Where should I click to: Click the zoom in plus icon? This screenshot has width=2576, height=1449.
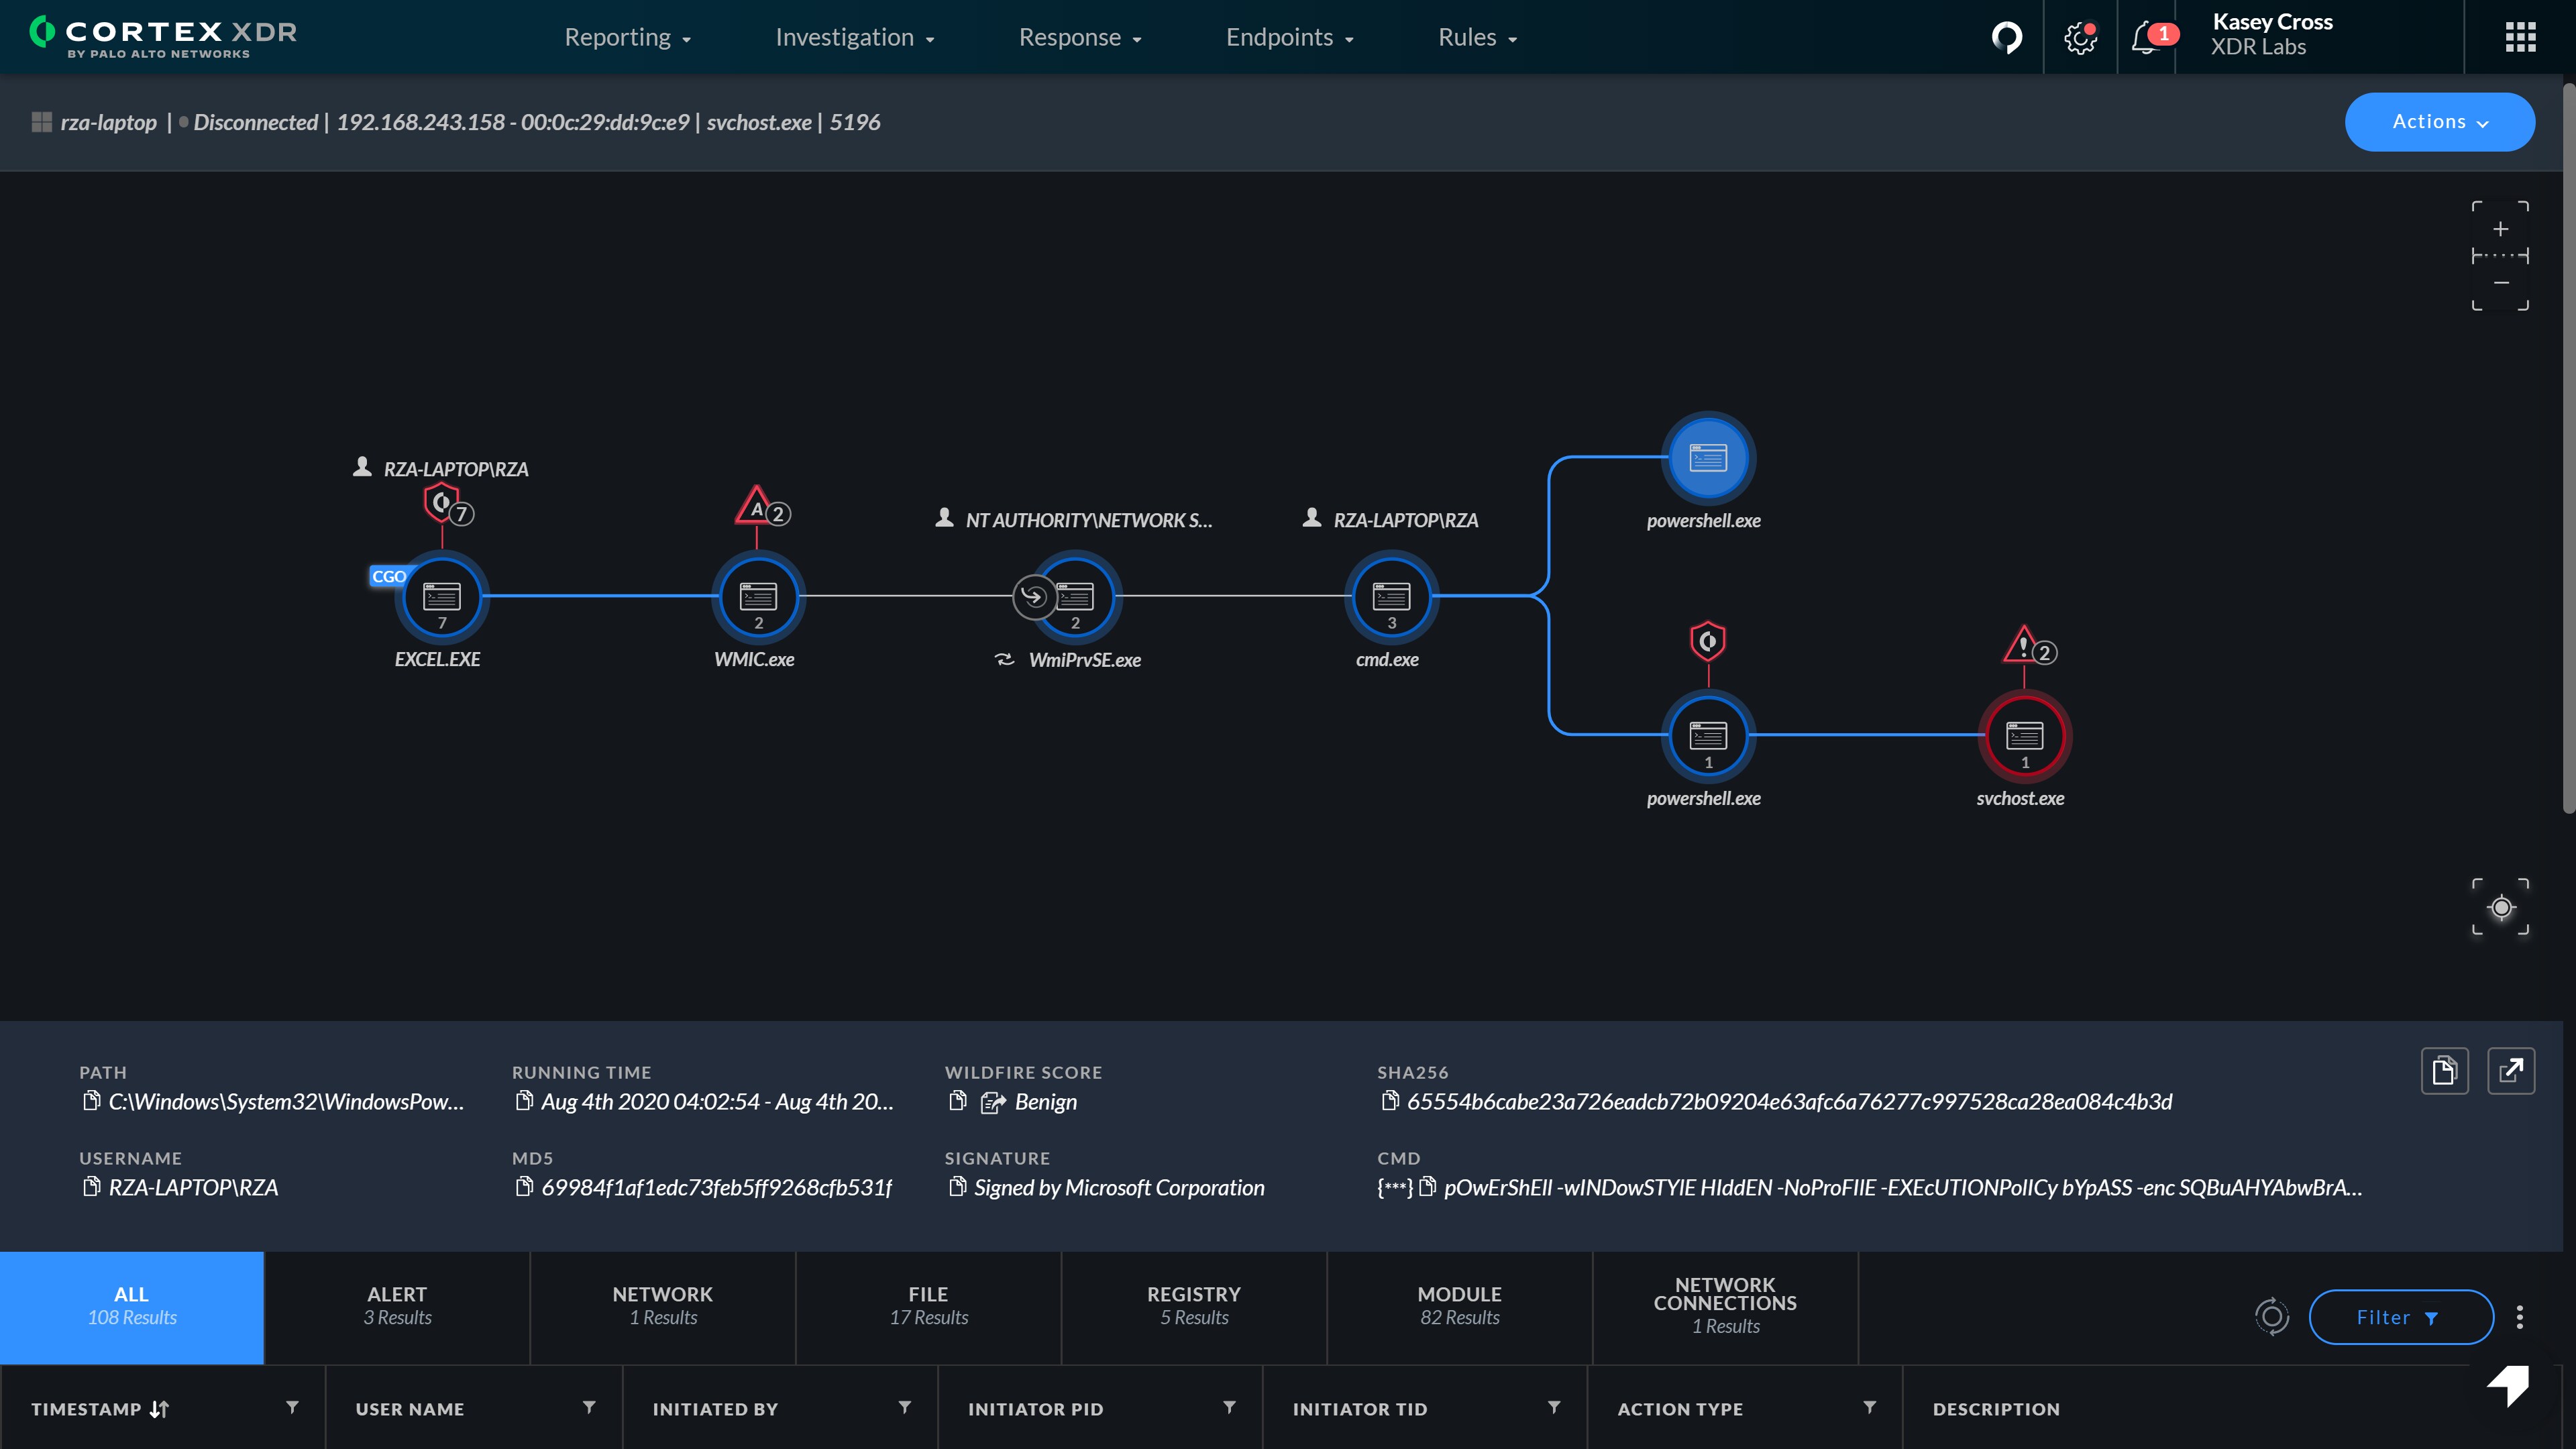pos(2500,229)
